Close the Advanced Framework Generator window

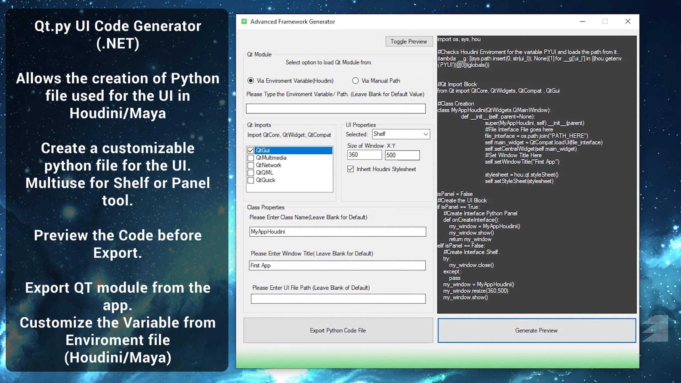pos(628,22)
